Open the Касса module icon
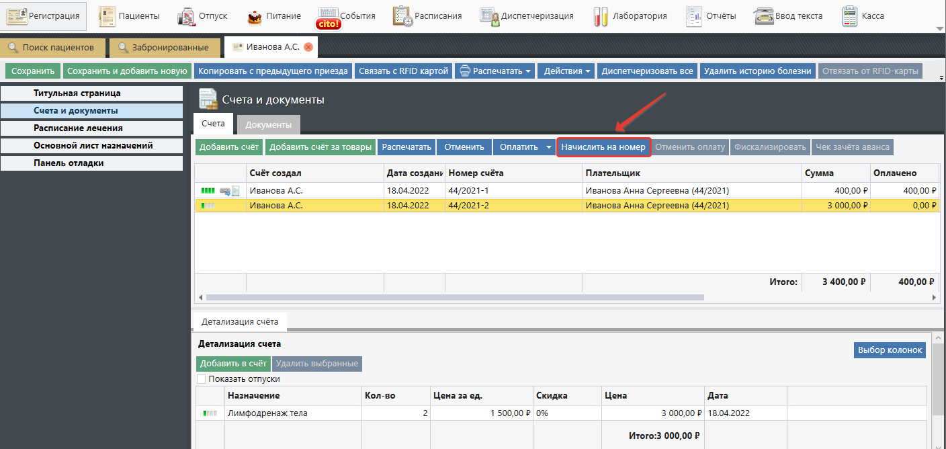The height and width of the screenshot is (449, 946). tap(850, 16)
